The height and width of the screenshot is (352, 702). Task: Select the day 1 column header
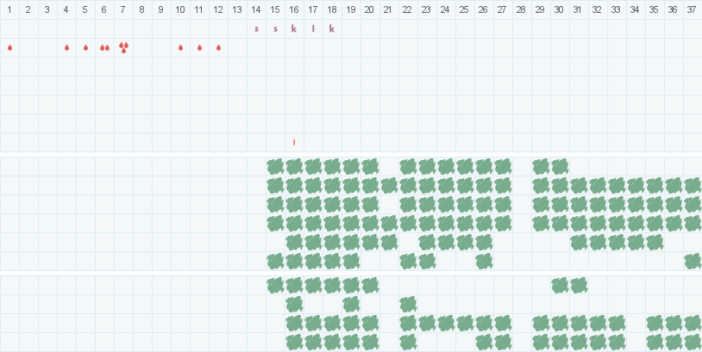click(x=9, y=9)
